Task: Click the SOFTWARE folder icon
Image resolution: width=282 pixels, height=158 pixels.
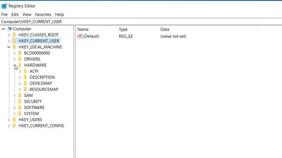Action: 20,108
